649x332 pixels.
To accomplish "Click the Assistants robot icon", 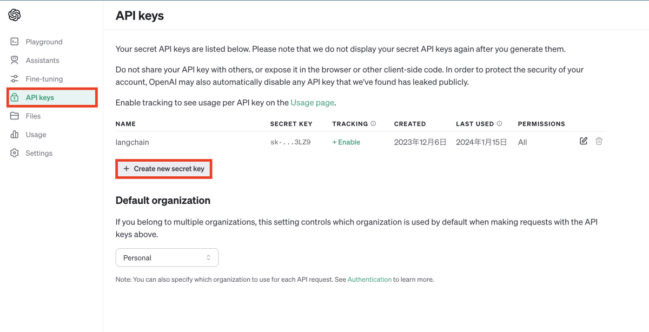I will coord(15,60).
